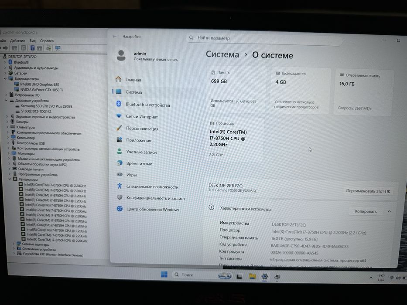
Task: Open File Explorer from the taskbar
Action: [x=252, y=276]
